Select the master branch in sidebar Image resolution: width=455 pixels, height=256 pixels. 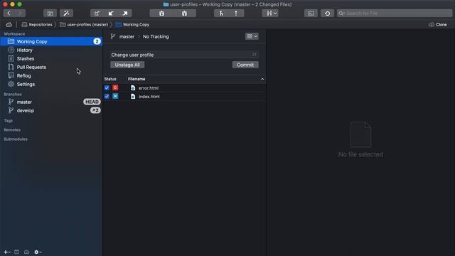pos(51,102)
